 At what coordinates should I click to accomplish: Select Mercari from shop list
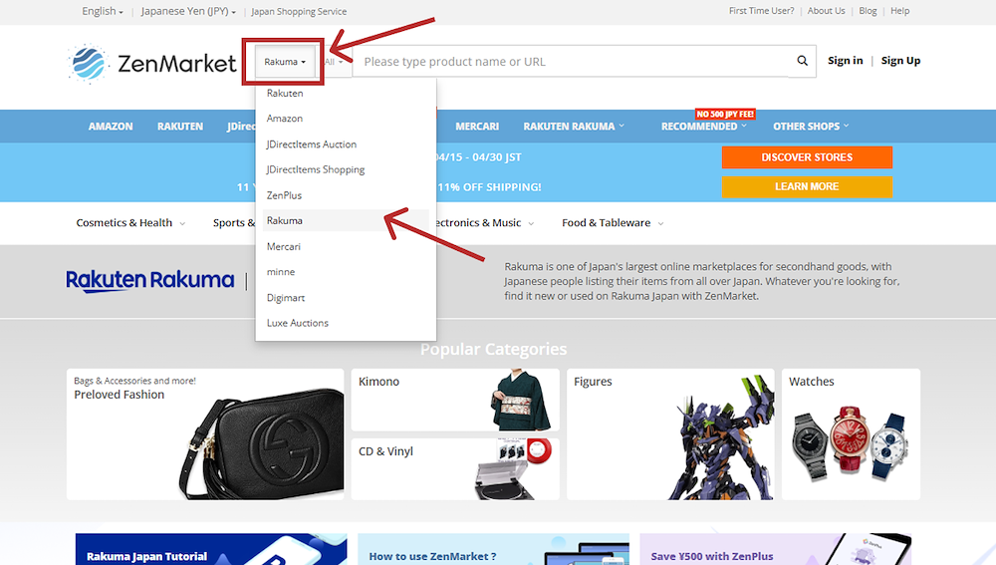(346, 246)
